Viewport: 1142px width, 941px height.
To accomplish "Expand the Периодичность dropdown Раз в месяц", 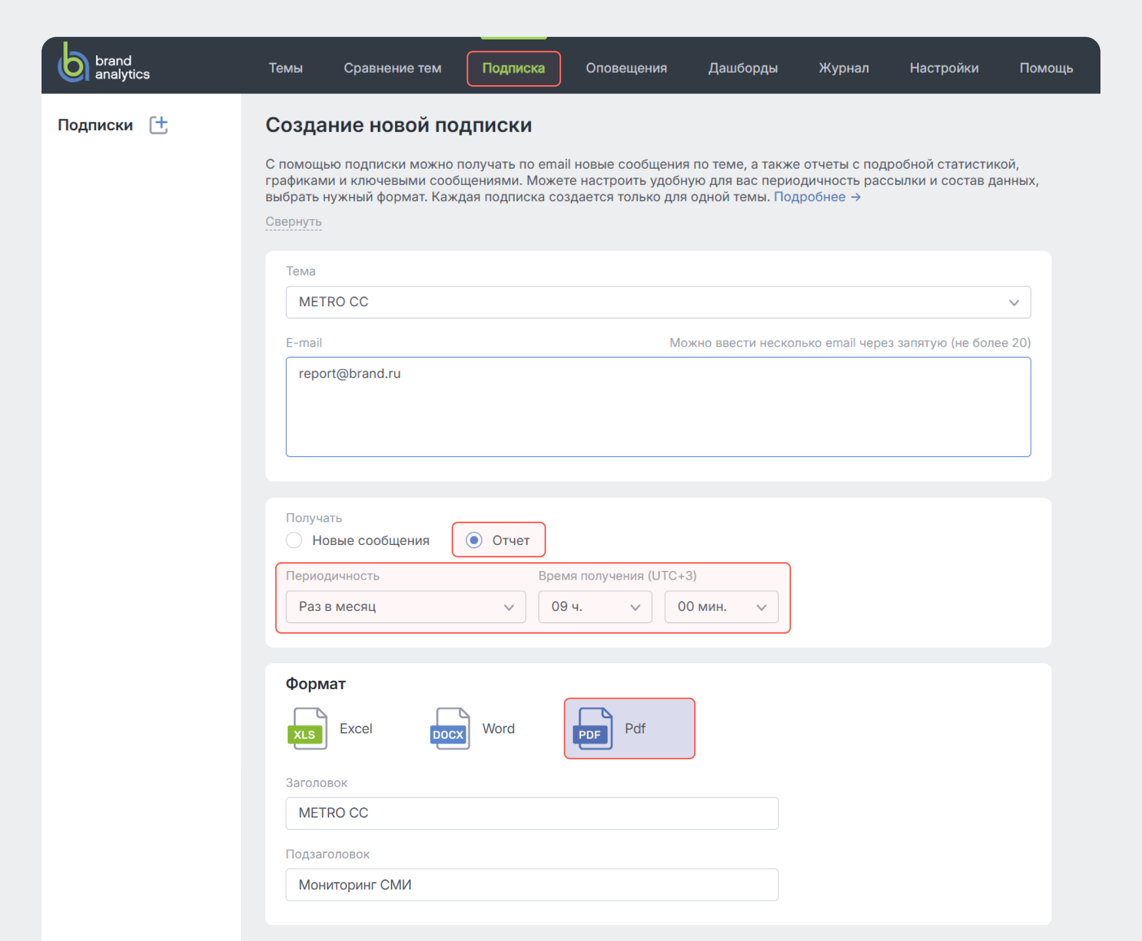I will (x=405, y=607).
